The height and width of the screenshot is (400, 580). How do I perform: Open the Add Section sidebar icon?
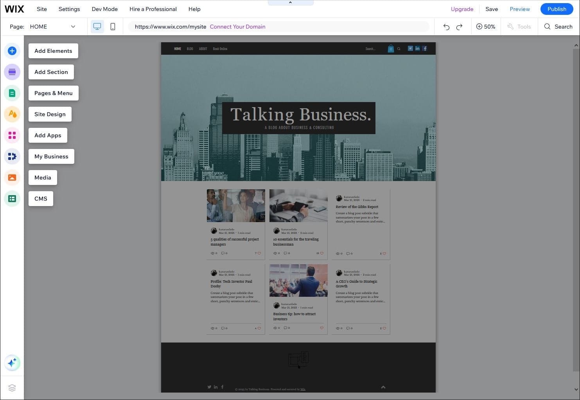12,72
